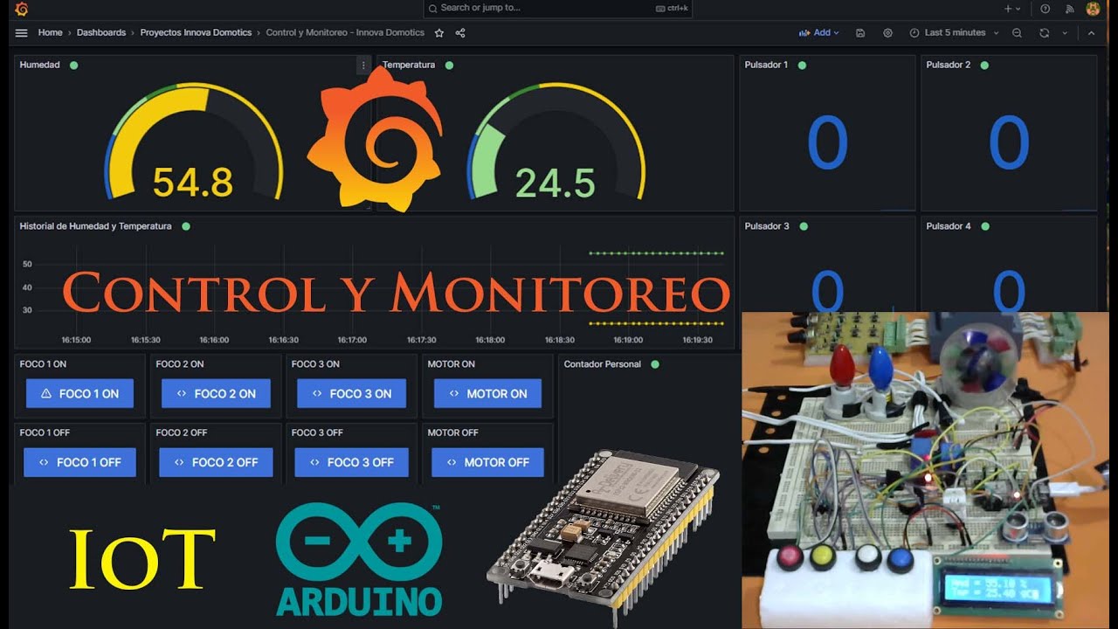Click the save dashboard icon
This screenshot has width=1118, height=629.
860,32
